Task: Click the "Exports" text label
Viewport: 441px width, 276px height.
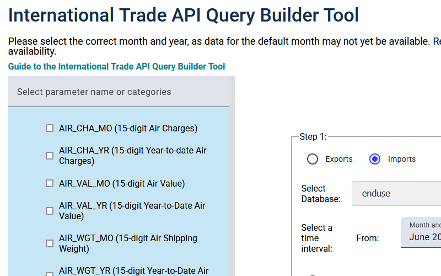Action: (339, 159)
